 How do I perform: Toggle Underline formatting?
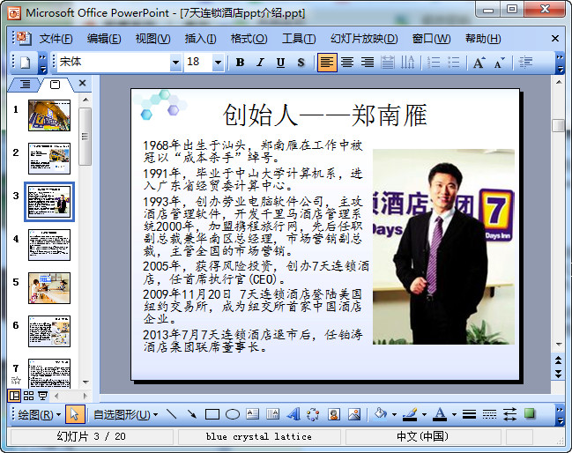(280, 63)
